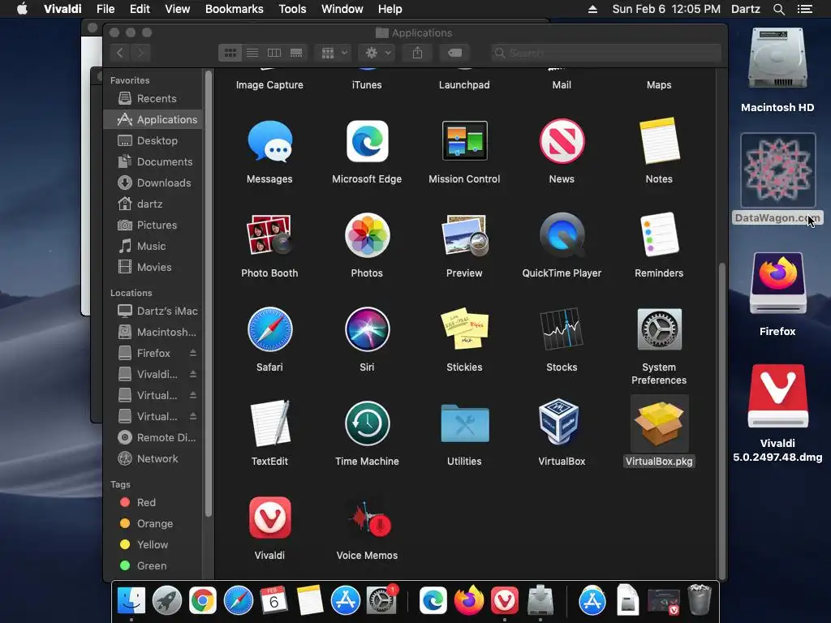Image resolution: width=831 pixels, height=623 pixels.
Task: Open the File menu
Action: [105, 9]
